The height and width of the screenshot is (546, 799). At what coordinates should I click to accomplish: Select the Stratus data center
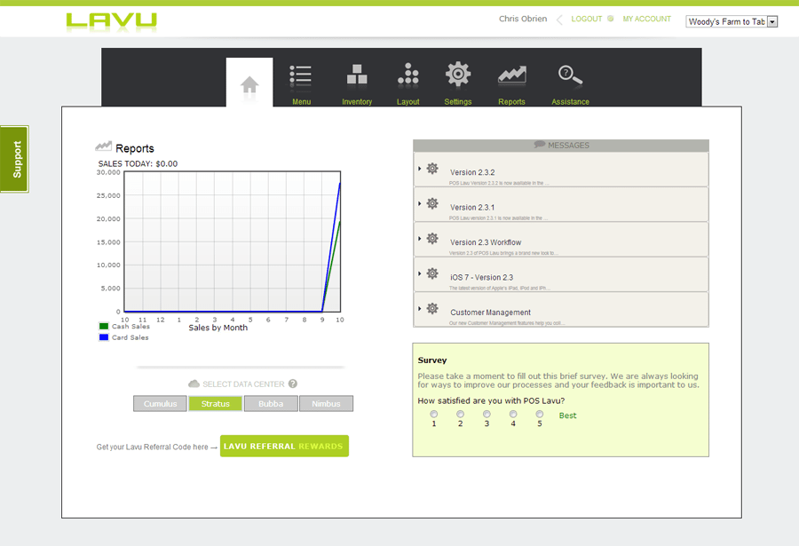coord(215,404)
